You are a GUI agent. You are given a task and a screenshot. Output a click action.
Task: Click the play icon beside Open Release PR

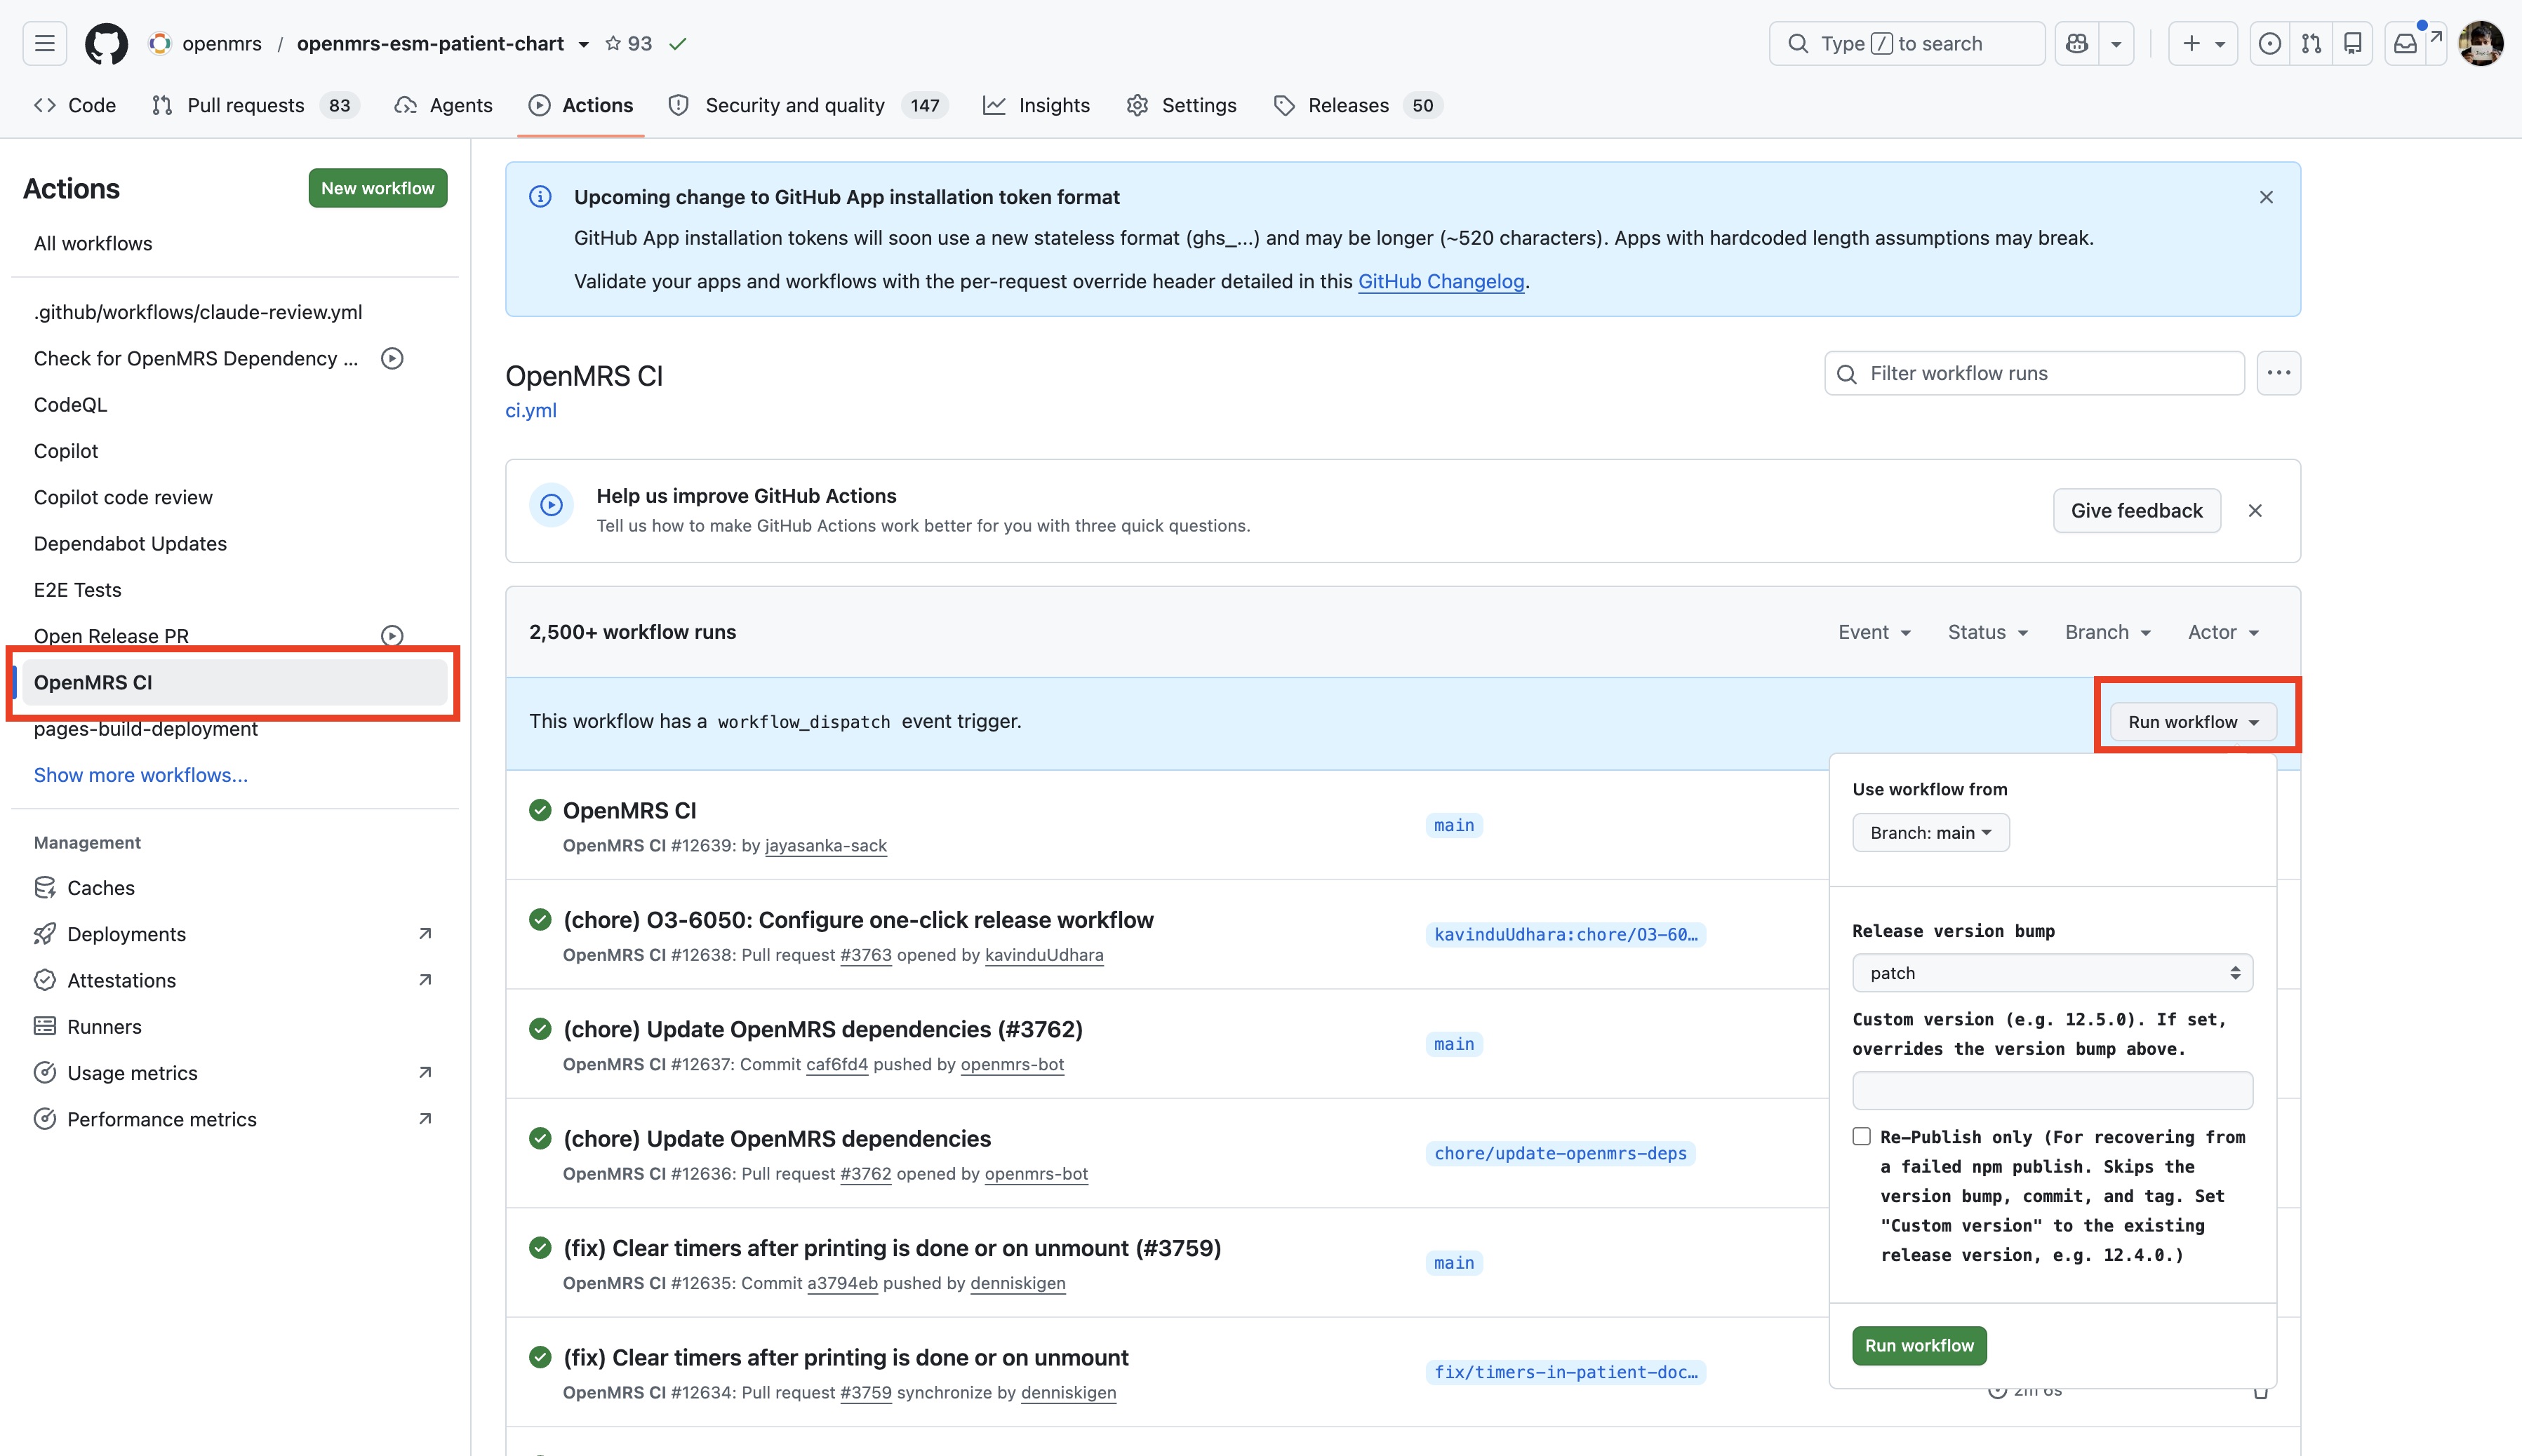392,636
